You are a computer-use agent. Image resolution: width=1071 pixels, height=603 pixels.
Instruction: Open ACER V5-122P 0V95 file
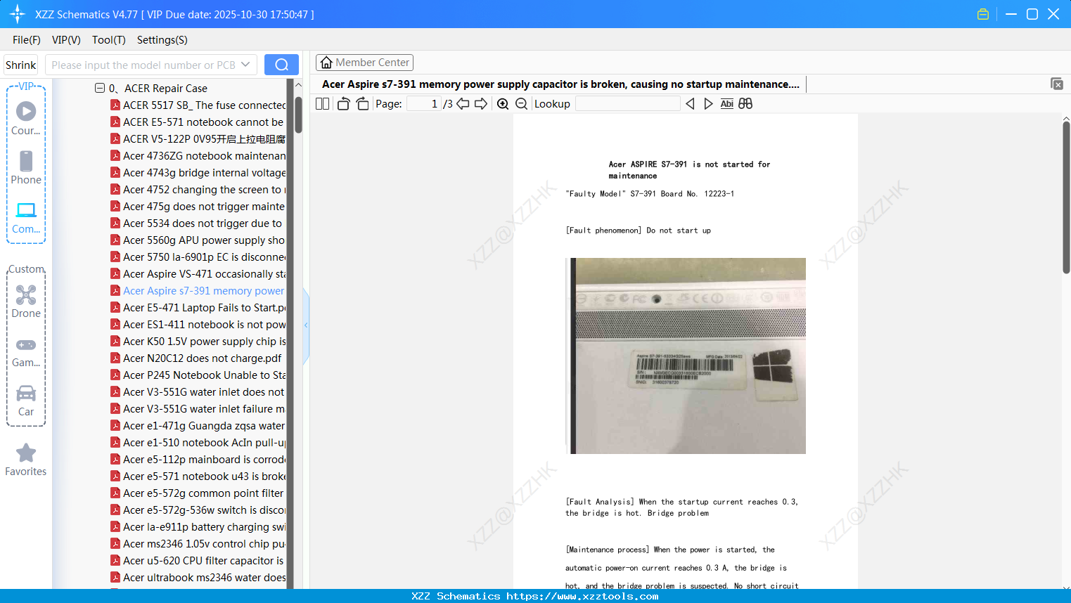pyautogui.click(x=198, y=139)
